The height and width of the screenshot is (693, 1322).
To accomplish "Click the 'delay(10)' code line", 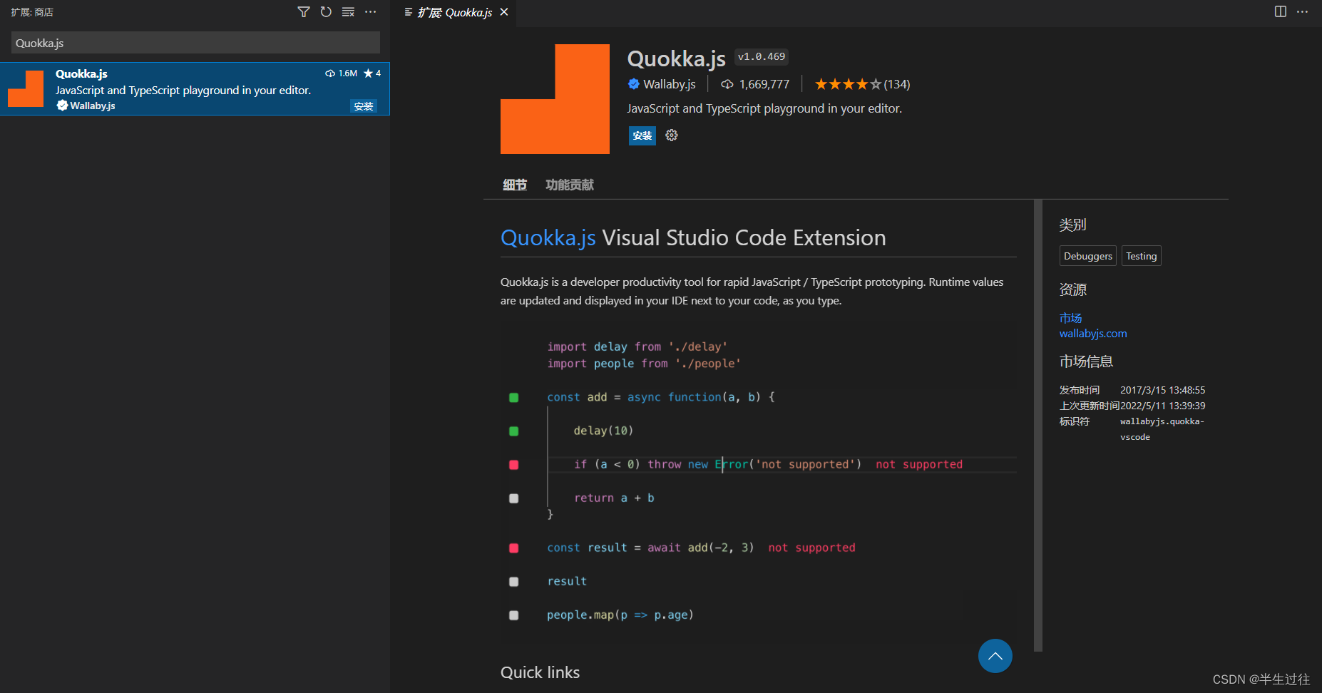I will pos(603,431).
